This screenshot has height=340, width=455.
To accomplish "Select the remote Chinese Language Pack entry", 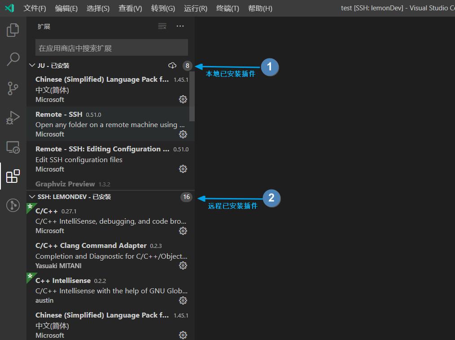I will tap(110, 324).
